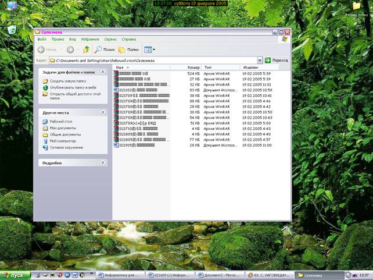This screenshot has width=373, height=280.
Task: Click the Мои документы link
Action: pyautogui.click(x=62, y=128)
